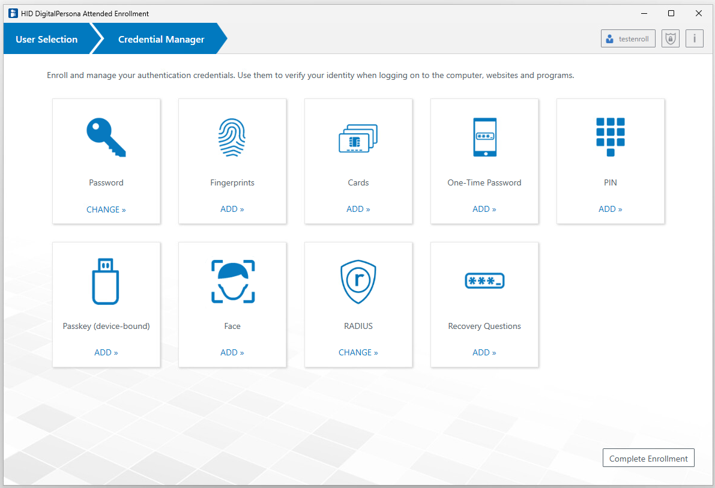Click ADD link under Recovery Questions
The height and width of the screenshot is (488, 715).
pos(484,352)
